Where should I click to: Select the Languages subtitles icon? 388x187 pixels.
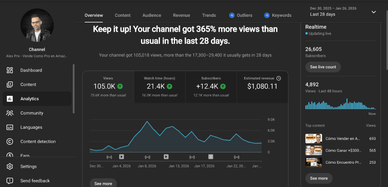click(x=10, y=127)
